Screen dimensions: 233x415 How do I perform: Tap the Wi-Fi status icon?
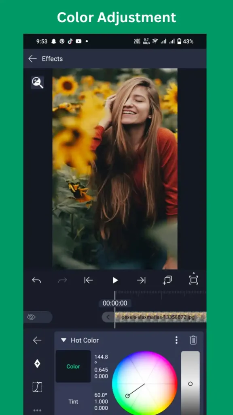155,41
